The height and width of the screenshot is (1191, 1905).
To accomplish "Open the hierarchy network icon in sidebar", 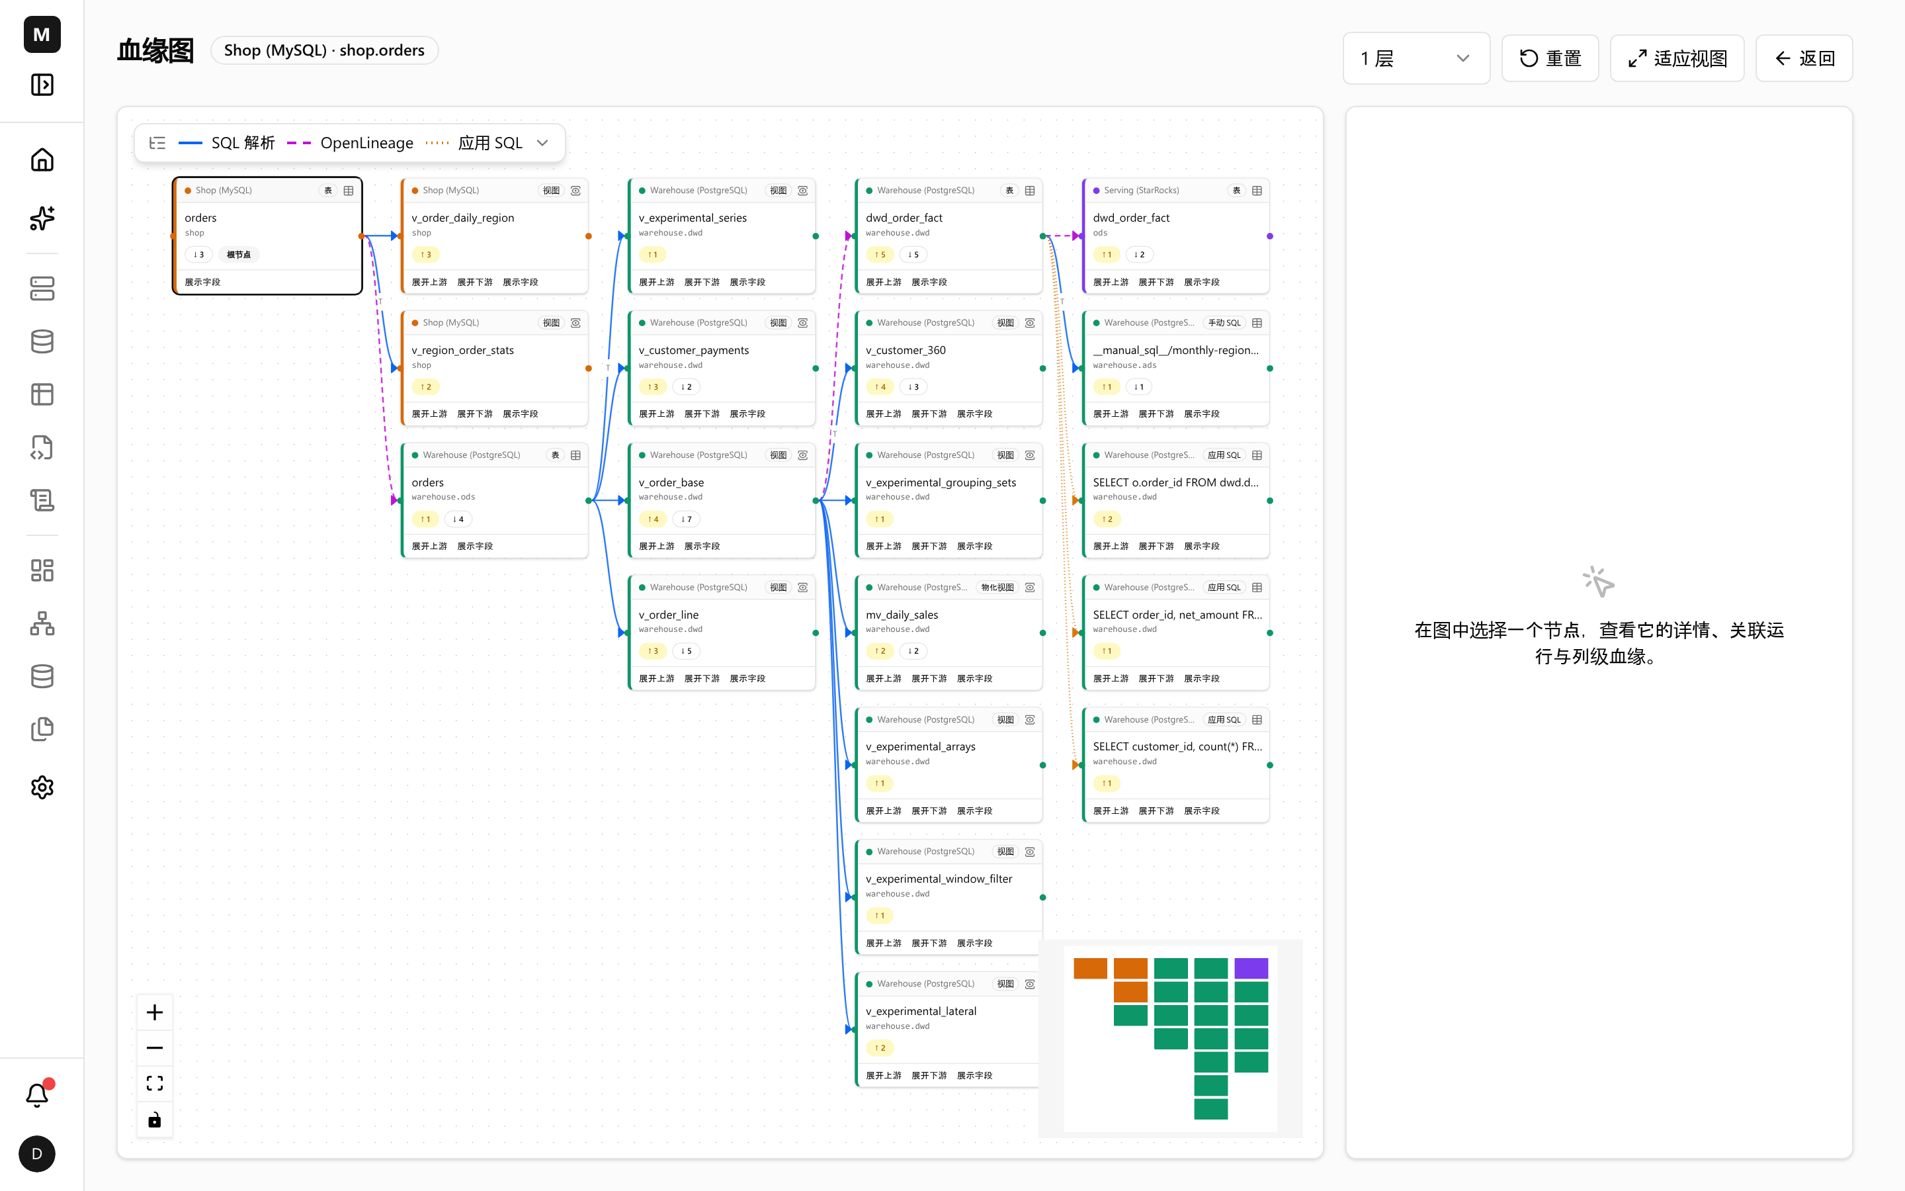I will tap(42, 623).
